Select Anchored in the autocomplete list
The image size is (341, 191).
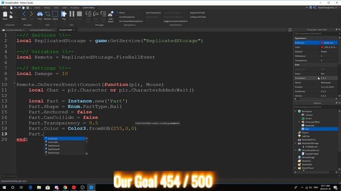[64, 138]
